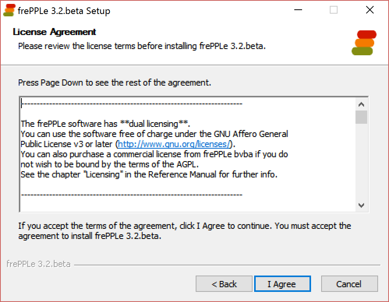Click the frePPLe 3.2.beta branding text near the footer

(39, 264)
